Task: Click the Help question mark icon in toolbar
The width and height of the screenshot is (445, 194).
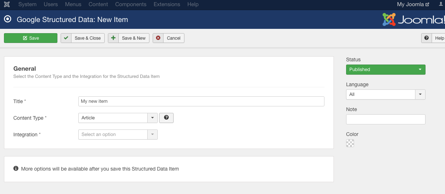Action: 427,38
